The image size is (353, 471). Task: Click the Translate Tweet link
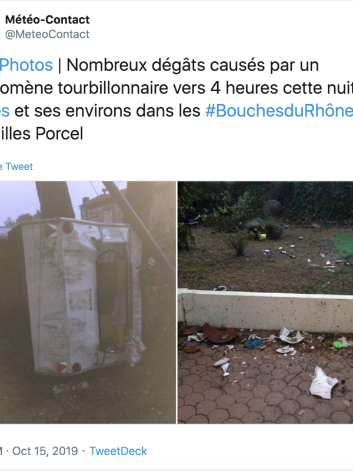pos(16,167)
